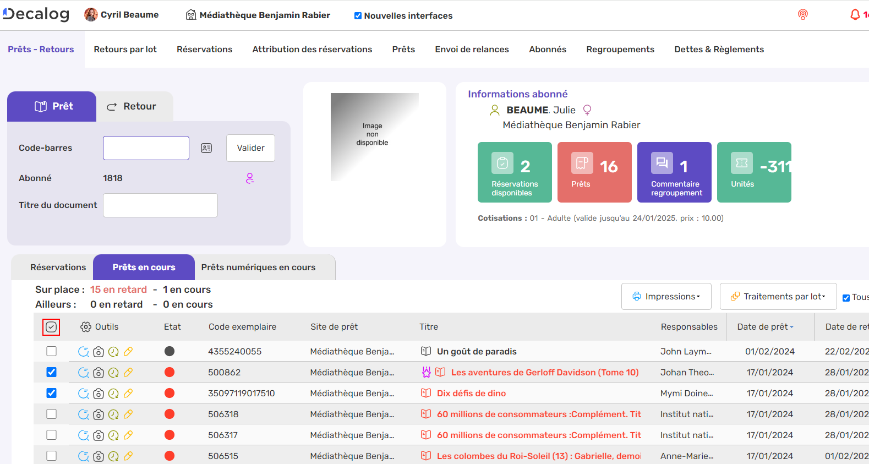869x464 pixels.
Task: Tick the checkbox for Un goût de paradis
Action: pos(52,351)
